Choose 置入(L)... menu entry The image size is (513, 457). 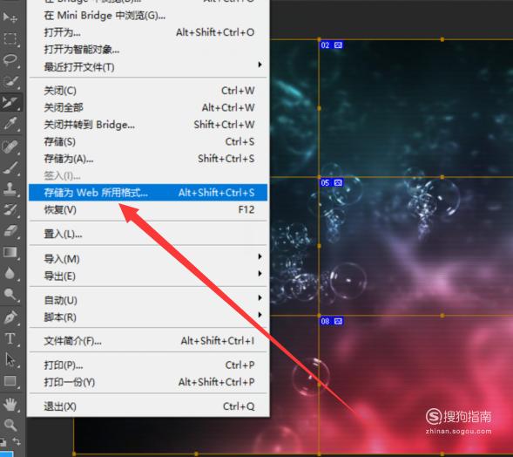[x=148, y=234]
